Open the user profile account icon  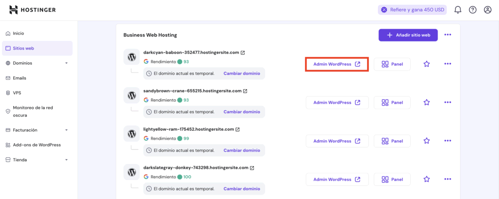(x=487, y=10)
